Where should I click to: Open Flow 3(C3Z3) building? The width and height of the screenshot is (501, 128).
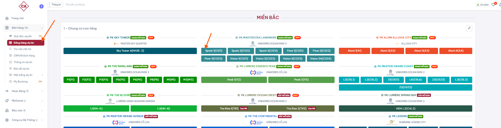(x=214, y=59)
